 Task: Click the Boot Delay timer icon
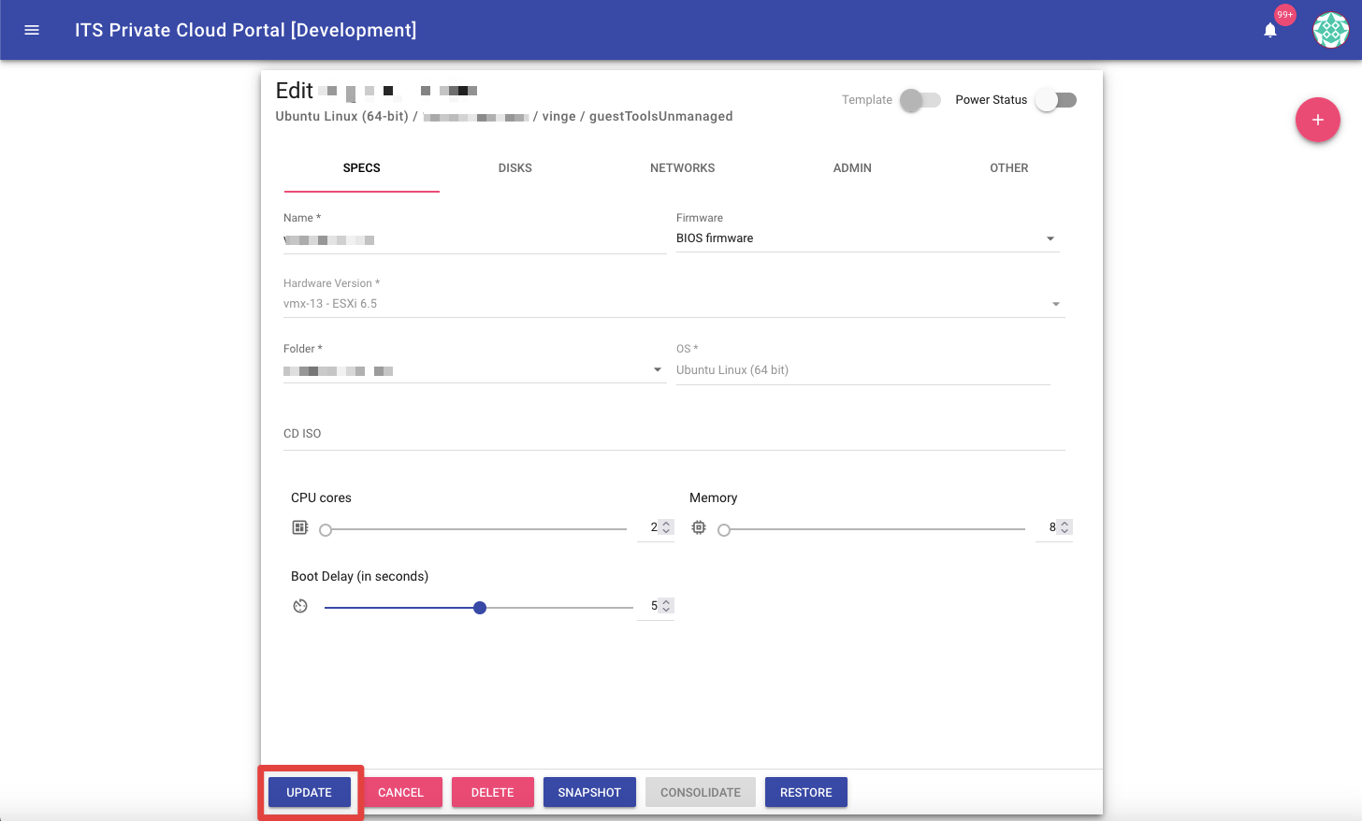(300, 606)
